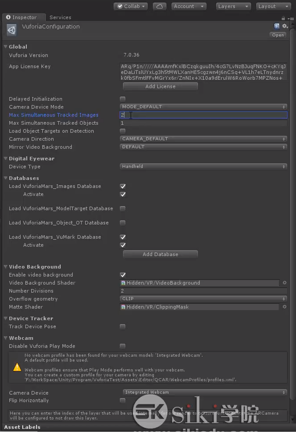Collapse the Databases section

coord(5,178)
